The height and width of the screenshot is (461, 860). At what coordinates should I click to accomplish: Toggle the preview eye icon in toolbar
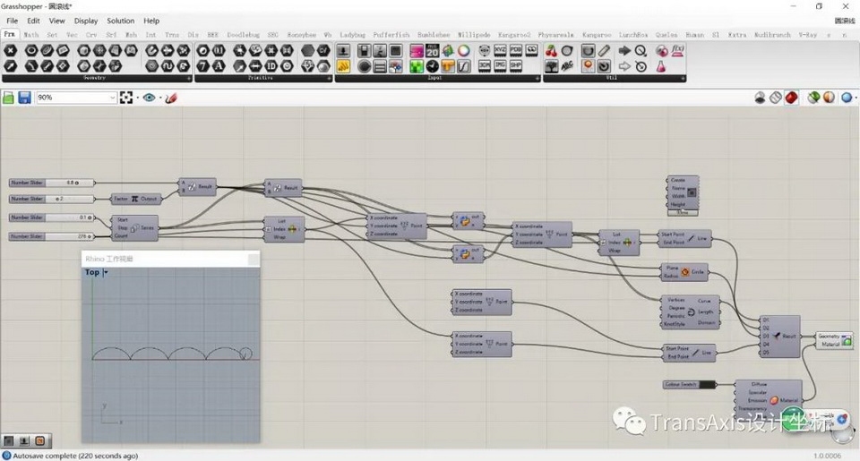coord(149,98)
